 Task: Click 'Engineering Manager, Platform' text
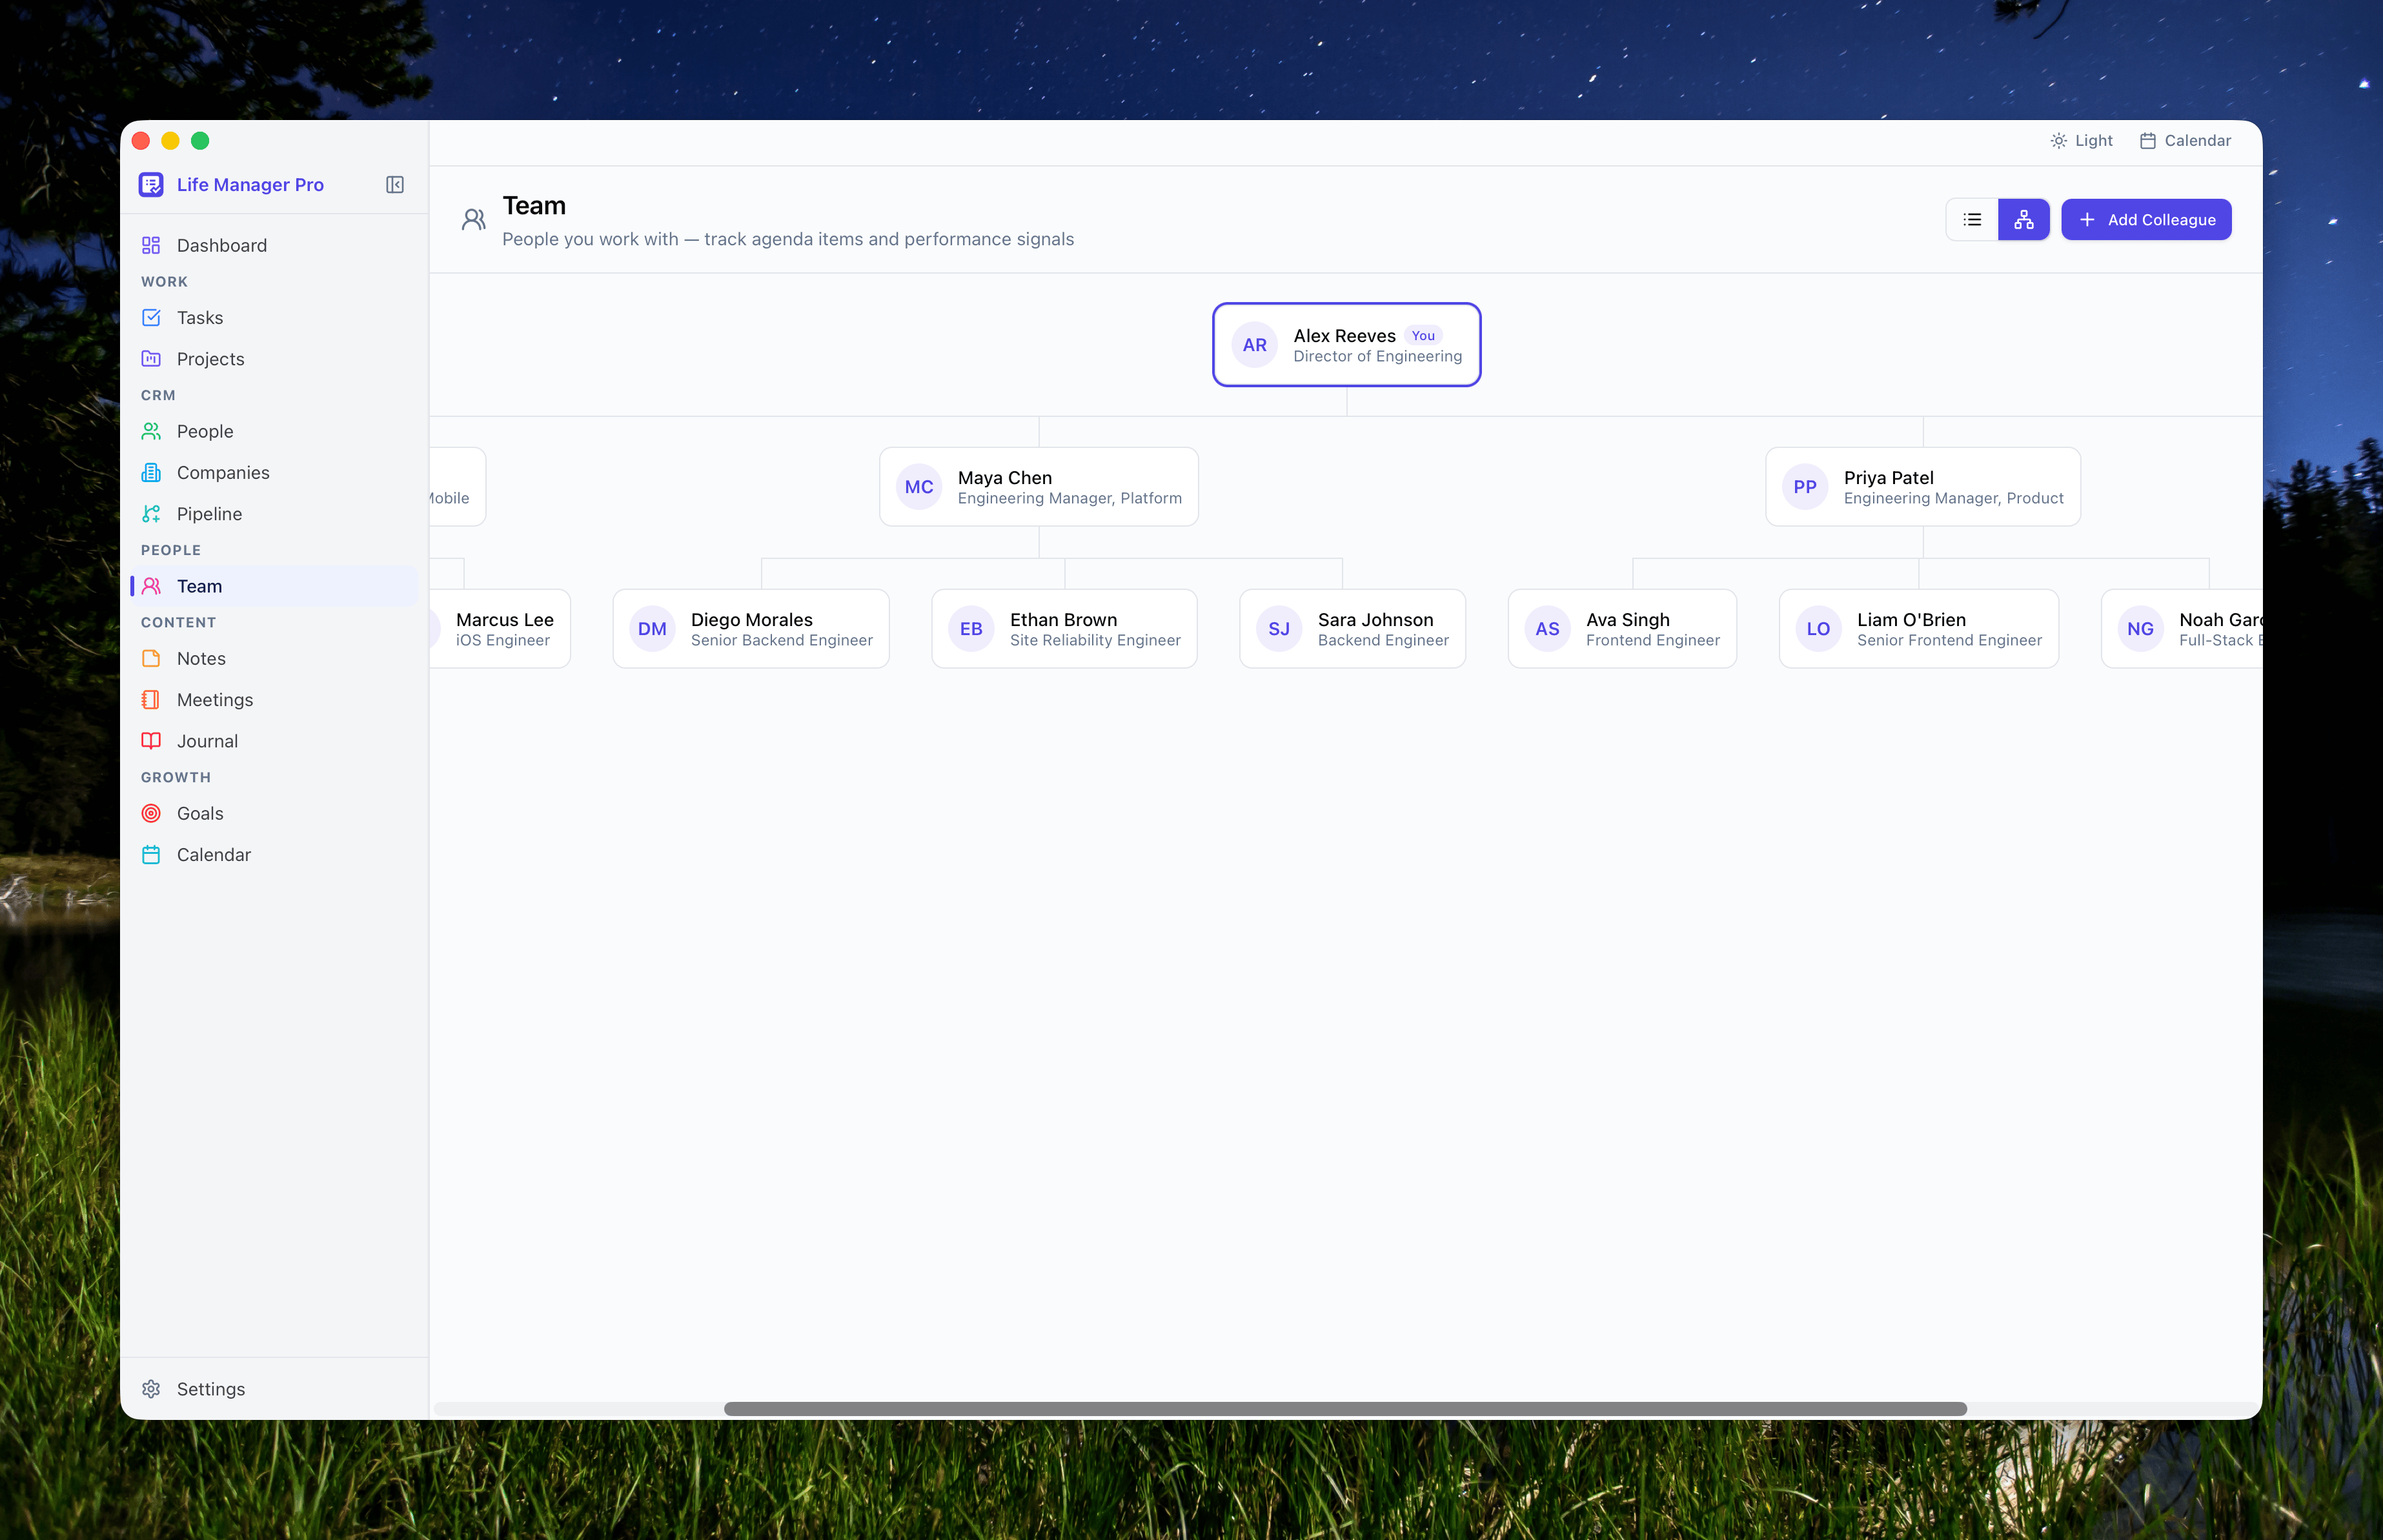[x=1069, y=498]
